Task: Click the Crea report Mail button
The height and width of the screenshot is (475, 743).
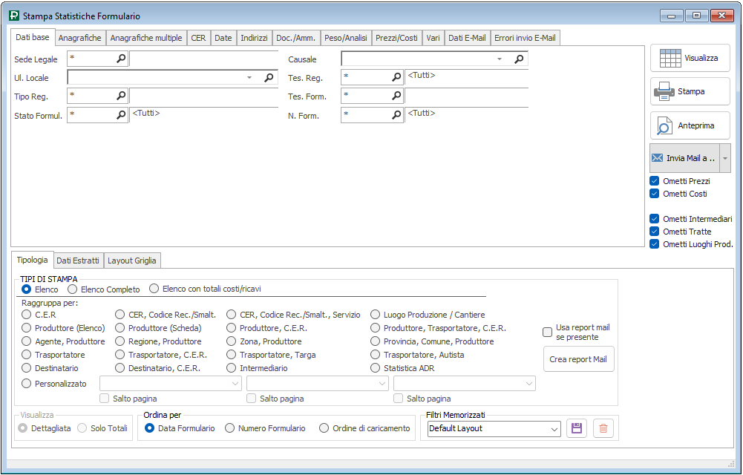Action: 578,359
